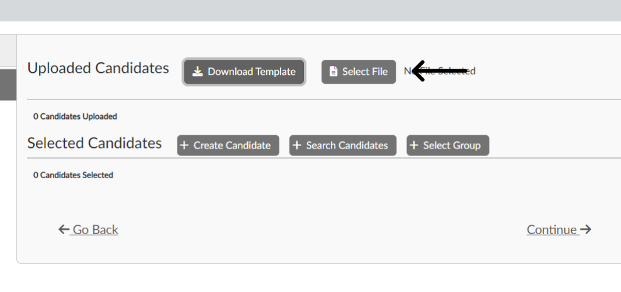Screen dimensions: 621x292
Task: Click the Uploaded Candidates heading
Action: 98,69
